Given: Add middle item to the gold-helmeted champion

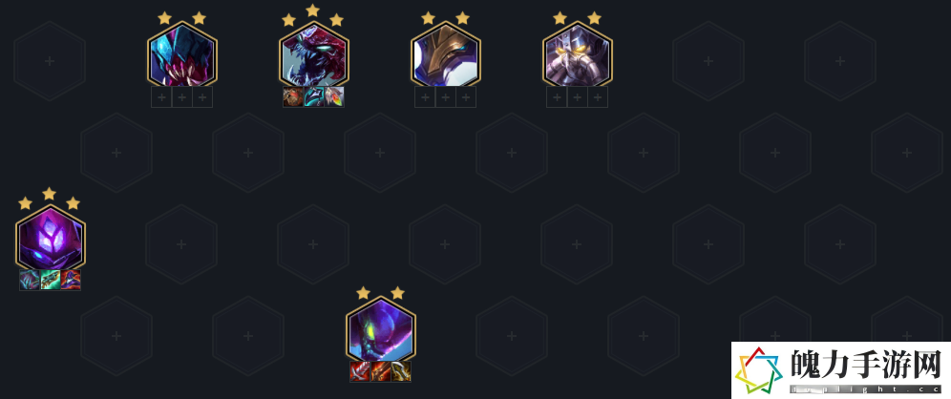Looking at the screenshot, I should click(446, 97).
